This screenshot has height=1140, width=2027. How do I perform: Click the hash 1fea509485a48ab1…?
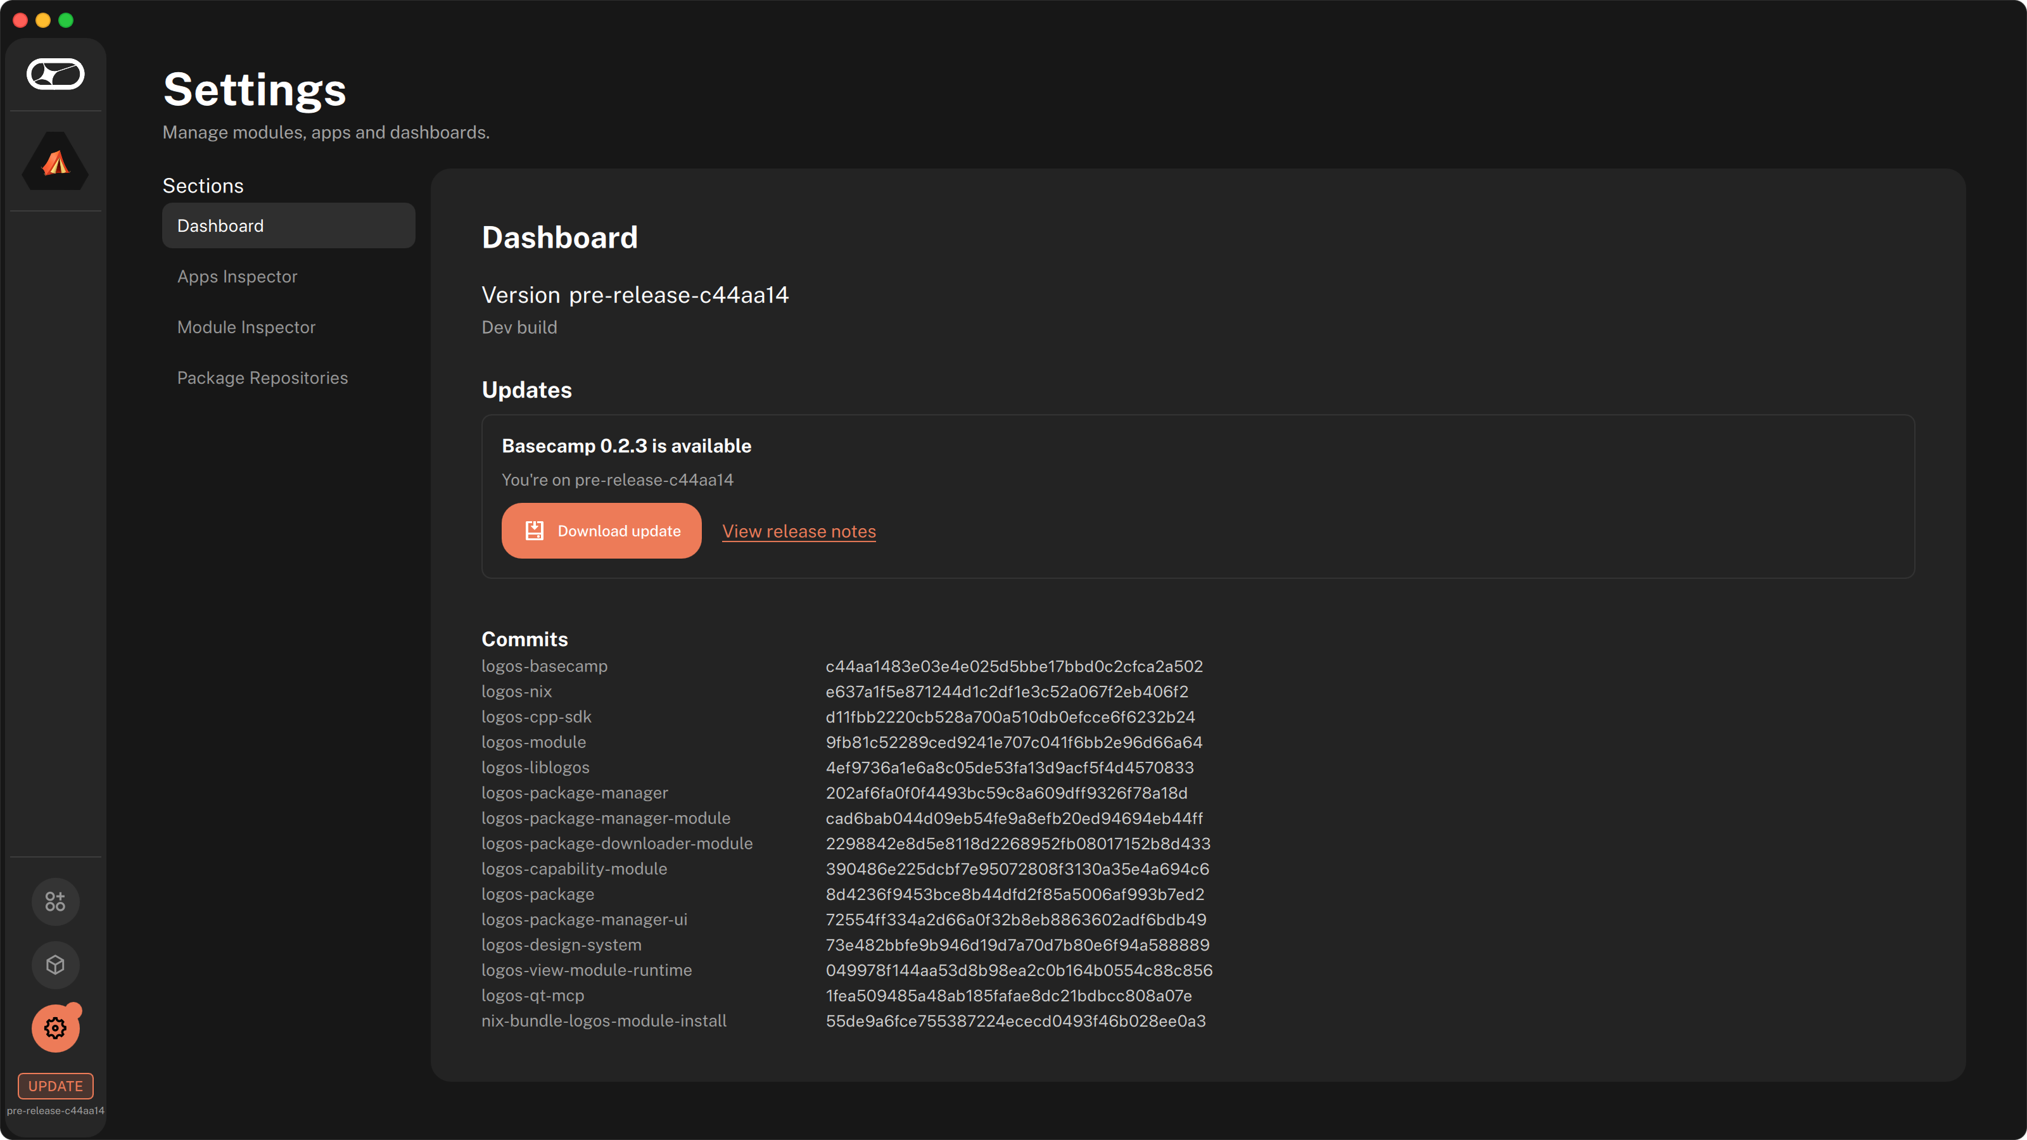coord(1009,995)
